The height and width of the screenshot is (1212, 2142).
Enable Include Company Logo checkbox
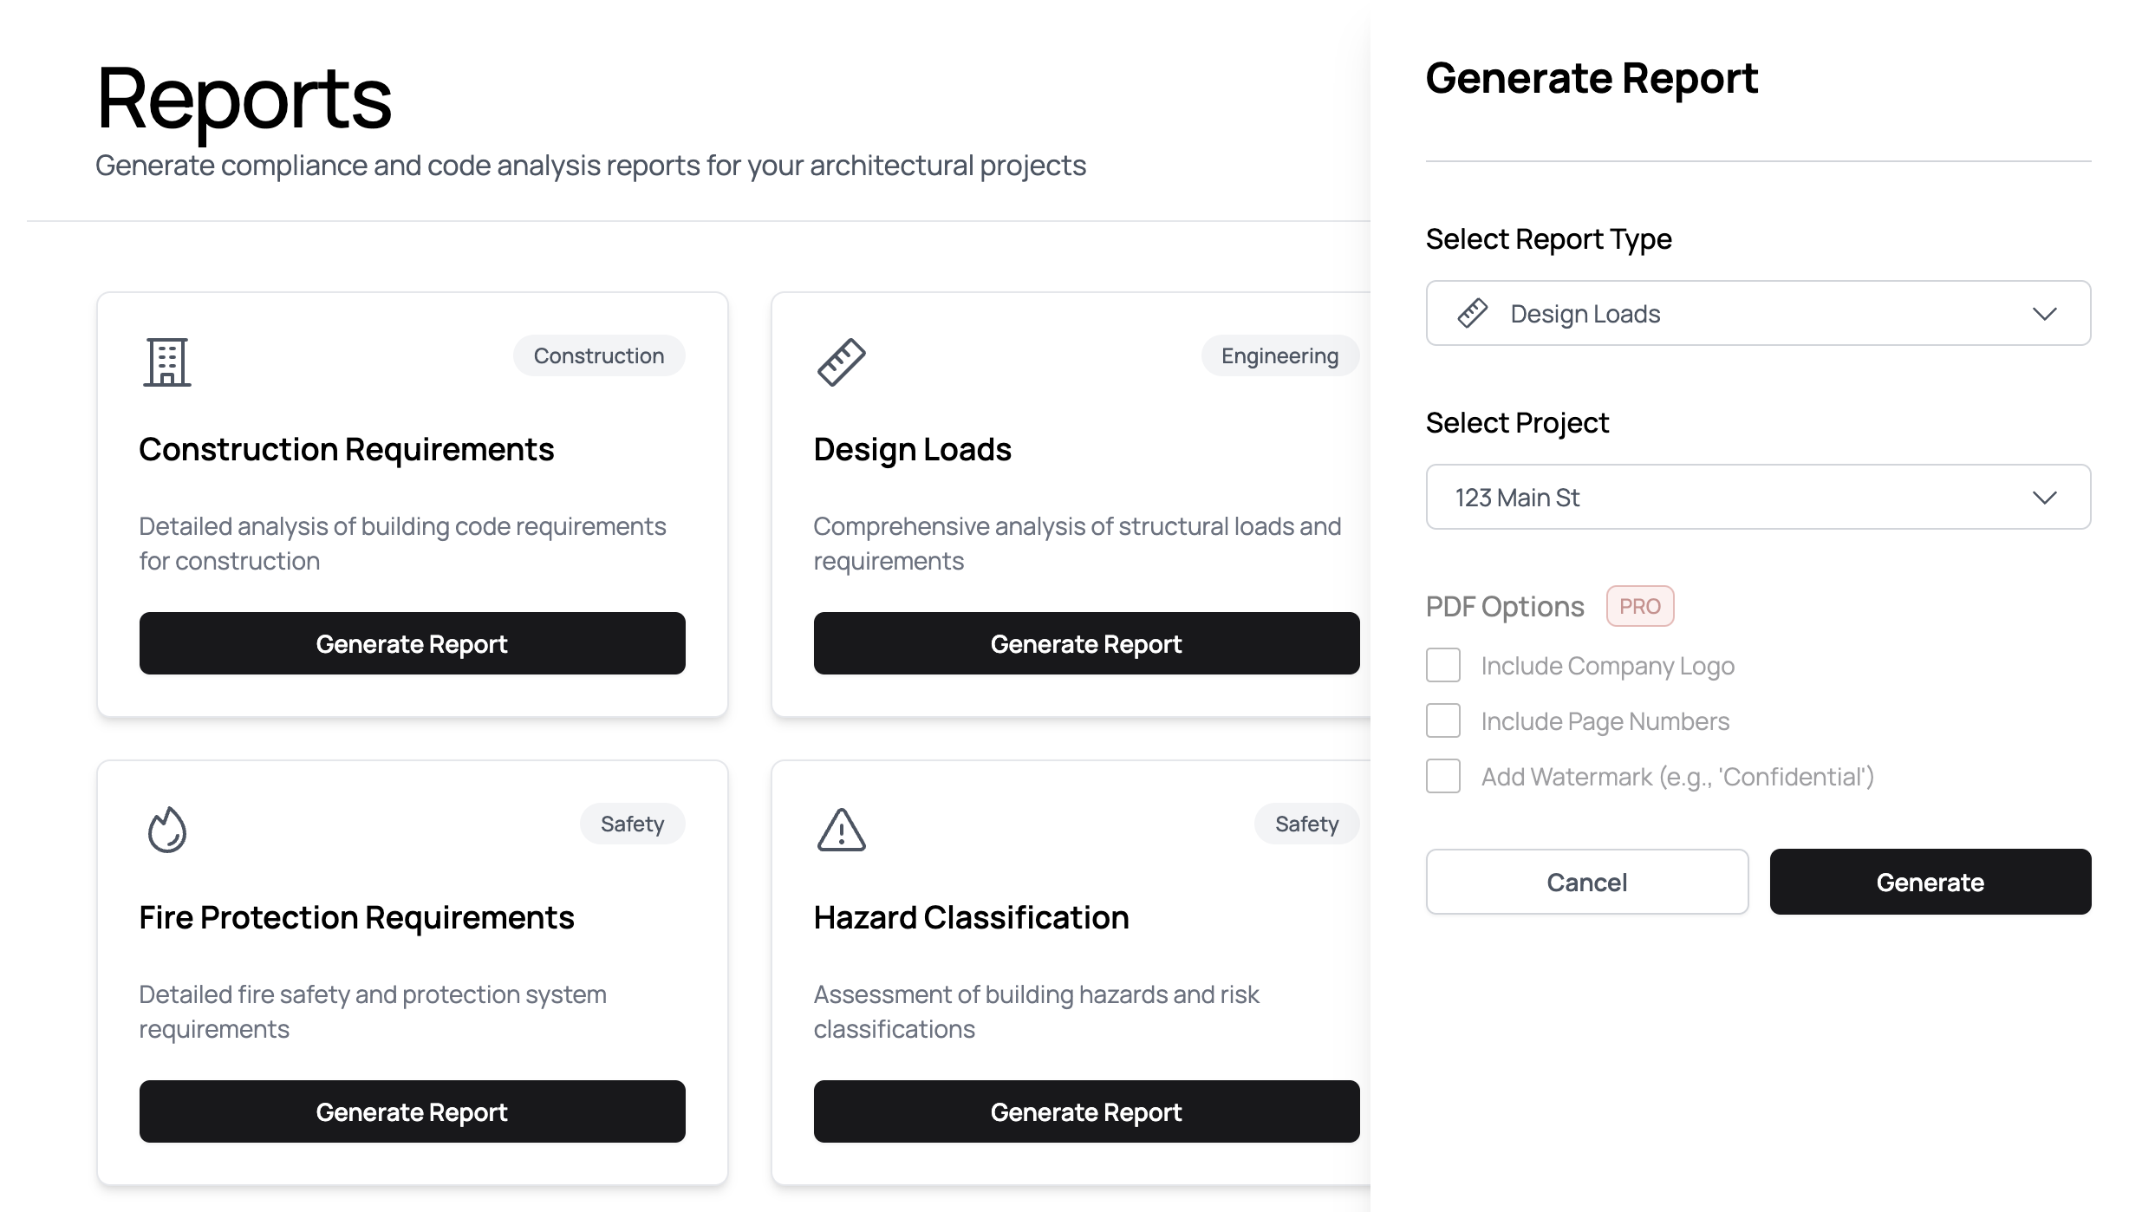tap(1443, 666)
